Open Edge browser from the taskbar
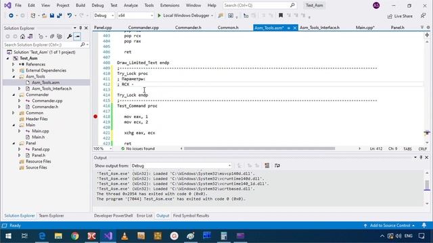The height and width of the screenshot is (243, 433). [42, 236]
